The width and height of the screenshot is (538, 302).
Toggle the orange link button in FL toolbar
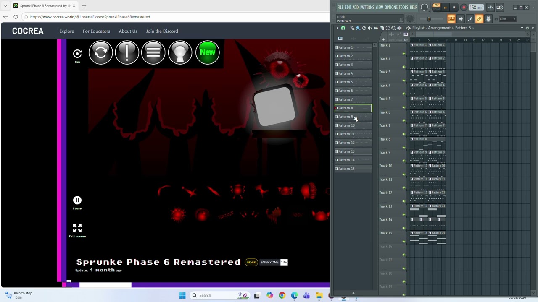tap(479, 19)
